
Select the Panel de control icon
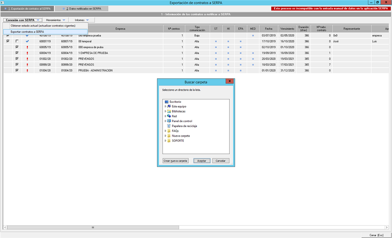point(169,121)
